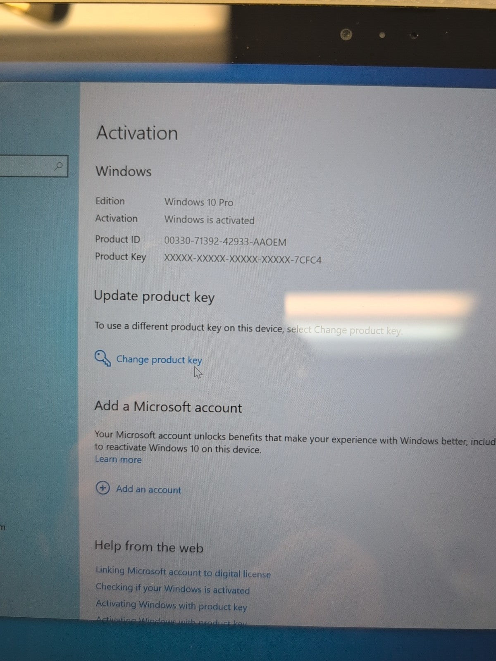Screen dimensions: 496x661
Task: Click the Windows is activated status text
Action: click(210, 220)
